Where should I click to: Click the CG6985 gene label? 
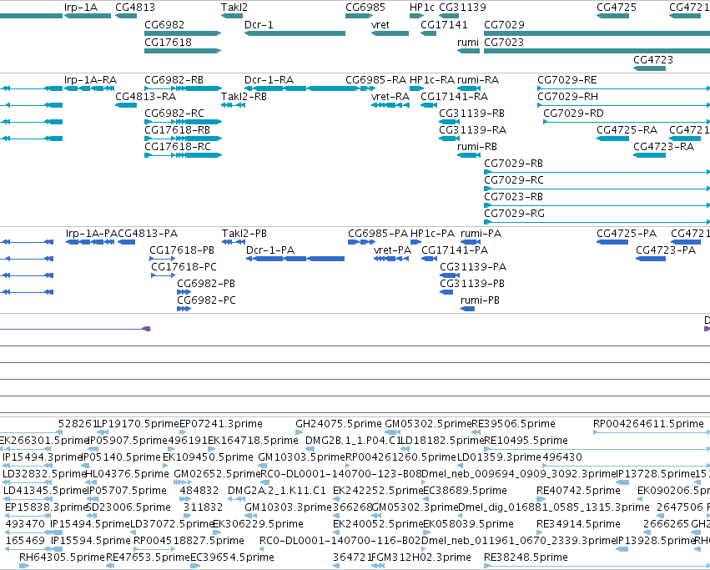(x=365, y=8)
